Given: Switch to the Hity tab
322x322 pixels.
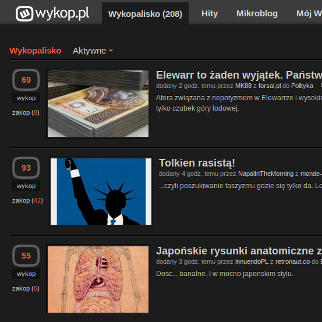Looking at the screenshot, I should (210, 13).
